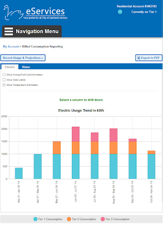Click the PDF icon in Export button
Image resolution: width=163 pixels, height=230 pixels.
pyautogui.click(x=139, y=58)
